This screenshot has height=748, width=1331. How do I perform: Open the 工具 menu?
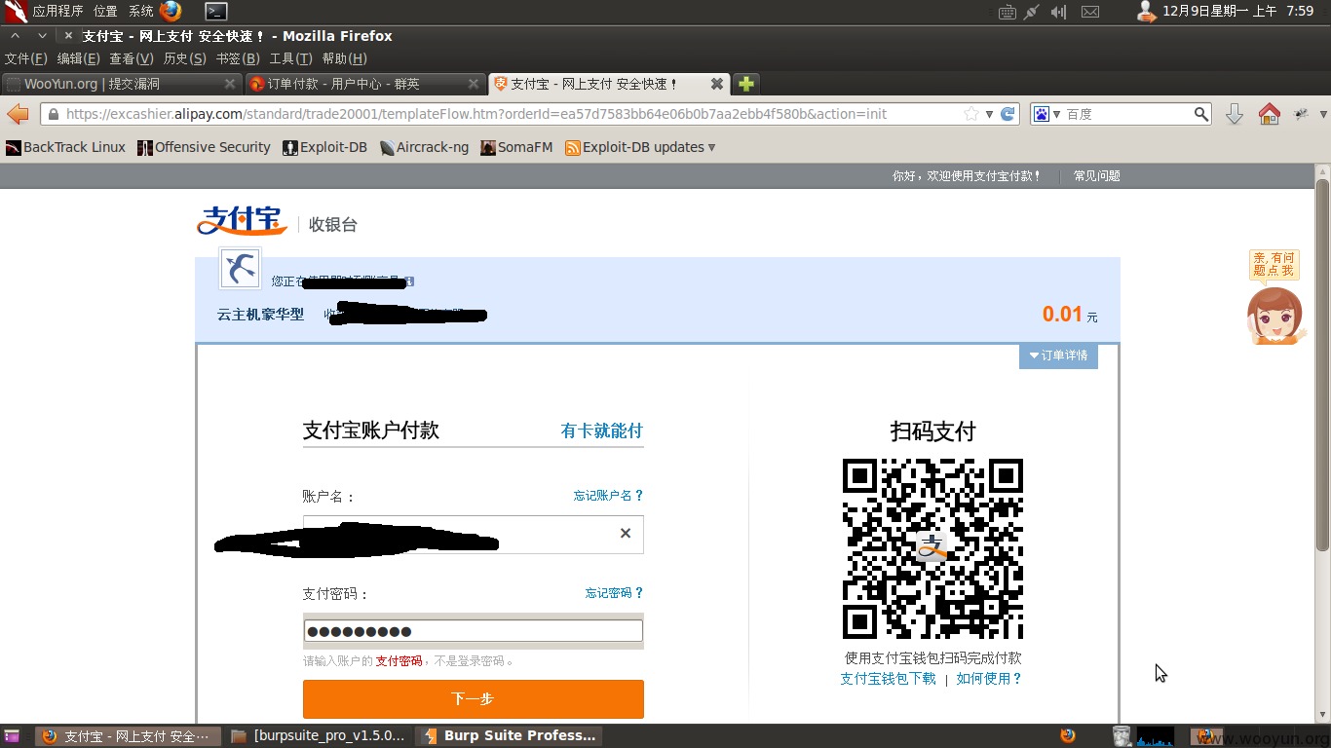(290, 58)
